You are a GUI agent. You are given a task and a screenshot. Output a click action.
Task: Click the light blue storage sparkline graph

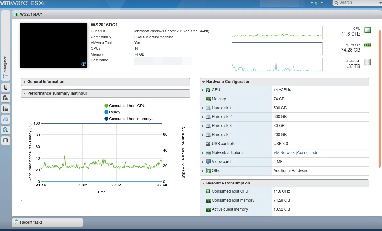pyautogui.click(x=277, y=67)
